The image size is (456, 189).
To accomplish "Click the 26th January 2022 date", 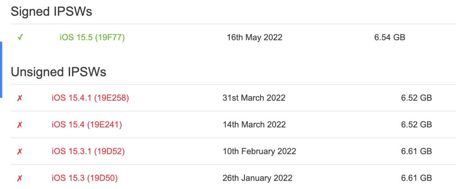I will tap(258, 178).
